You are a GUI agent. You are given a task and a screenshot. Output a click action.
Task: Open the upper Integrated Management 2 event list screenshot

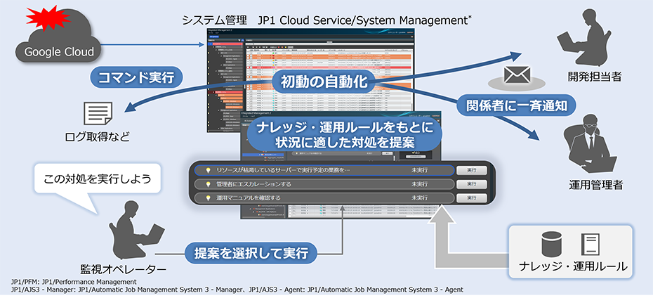click(x=310, y=81)
